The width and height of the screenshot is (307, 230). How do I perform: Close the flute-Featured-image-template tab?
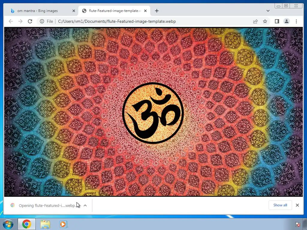click(145, 11)
